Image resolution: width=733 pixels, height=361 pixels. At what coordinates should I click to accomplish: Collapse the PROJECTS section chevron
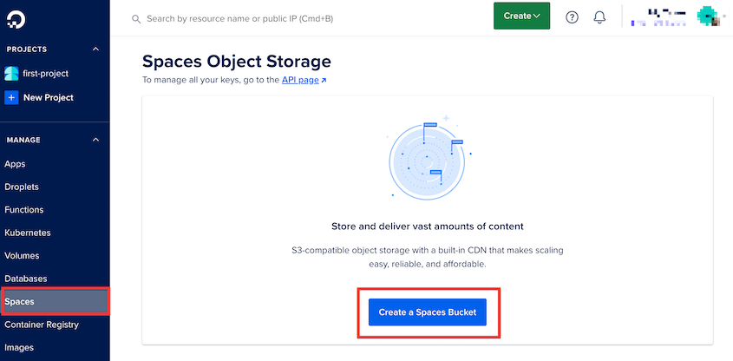pos(95,49)
